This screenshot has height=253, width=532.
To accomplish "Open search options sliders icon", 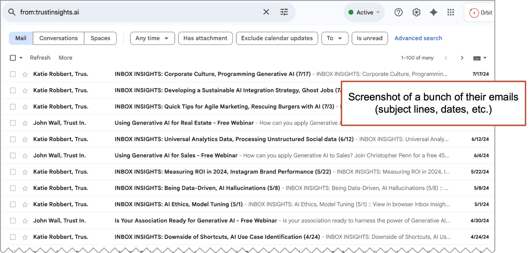I will coord(284,12).
